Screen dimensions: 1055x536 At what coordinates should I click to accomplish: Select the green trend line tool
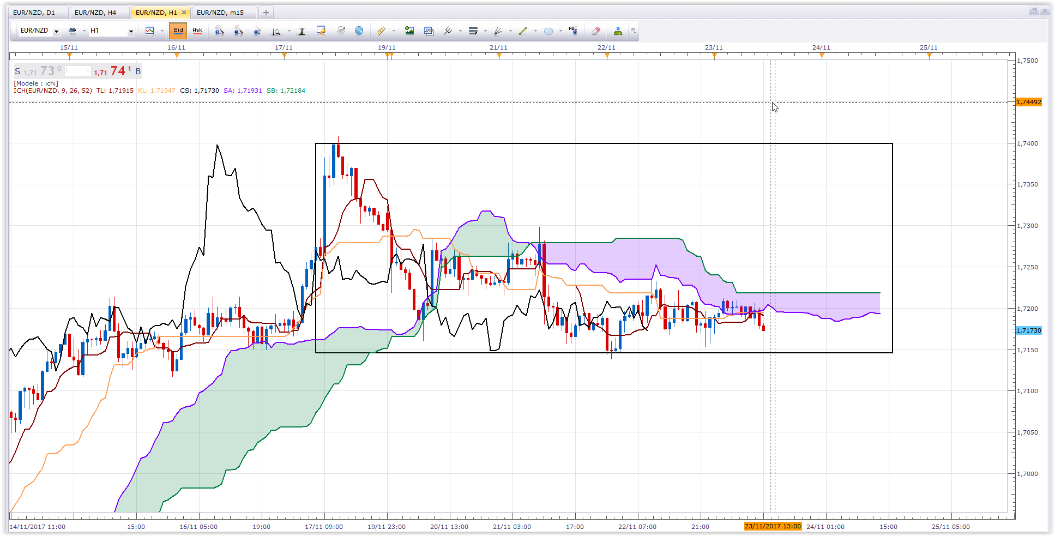click(523, 31)
